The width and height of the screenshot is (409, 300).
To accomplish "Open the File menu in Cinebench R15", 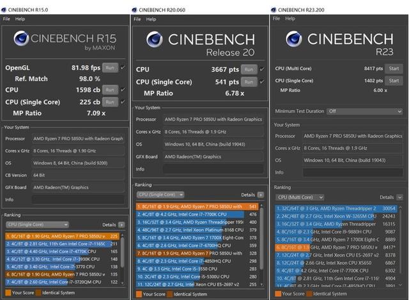I will point(6,19).
